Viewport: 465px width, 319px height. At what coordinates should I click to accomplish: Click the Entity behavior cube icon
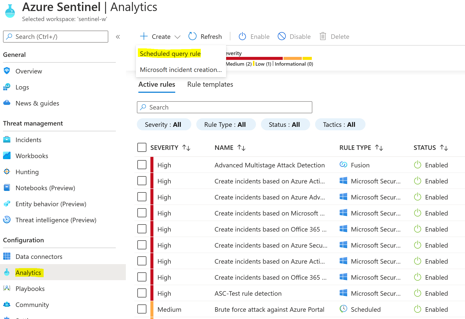tap(7, 204)
